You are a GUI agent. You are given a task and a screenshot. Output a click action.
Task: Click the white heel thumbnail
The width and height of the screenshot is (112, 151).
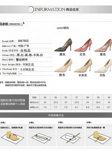(x=103, y=65)
